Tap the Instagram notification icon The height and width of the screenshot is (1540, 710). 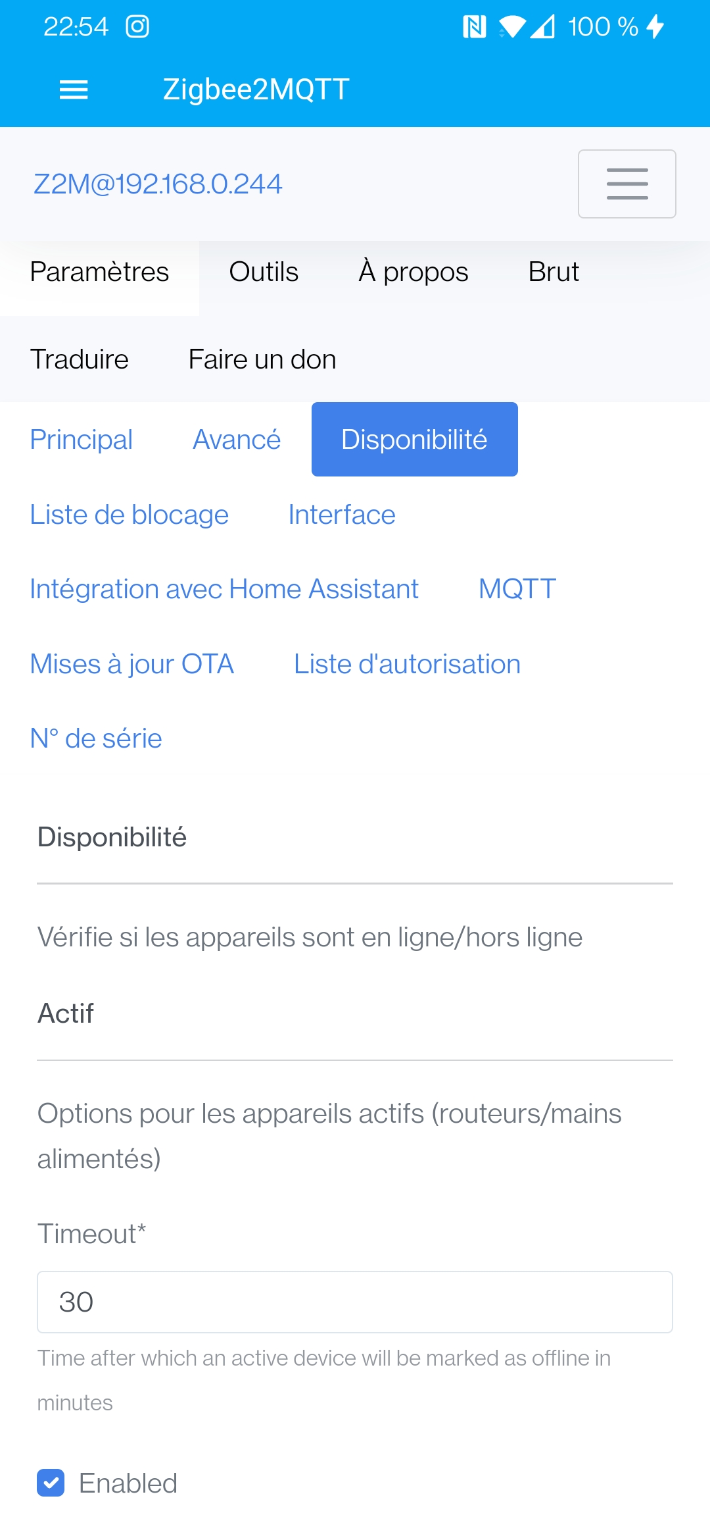pos(137,27)
